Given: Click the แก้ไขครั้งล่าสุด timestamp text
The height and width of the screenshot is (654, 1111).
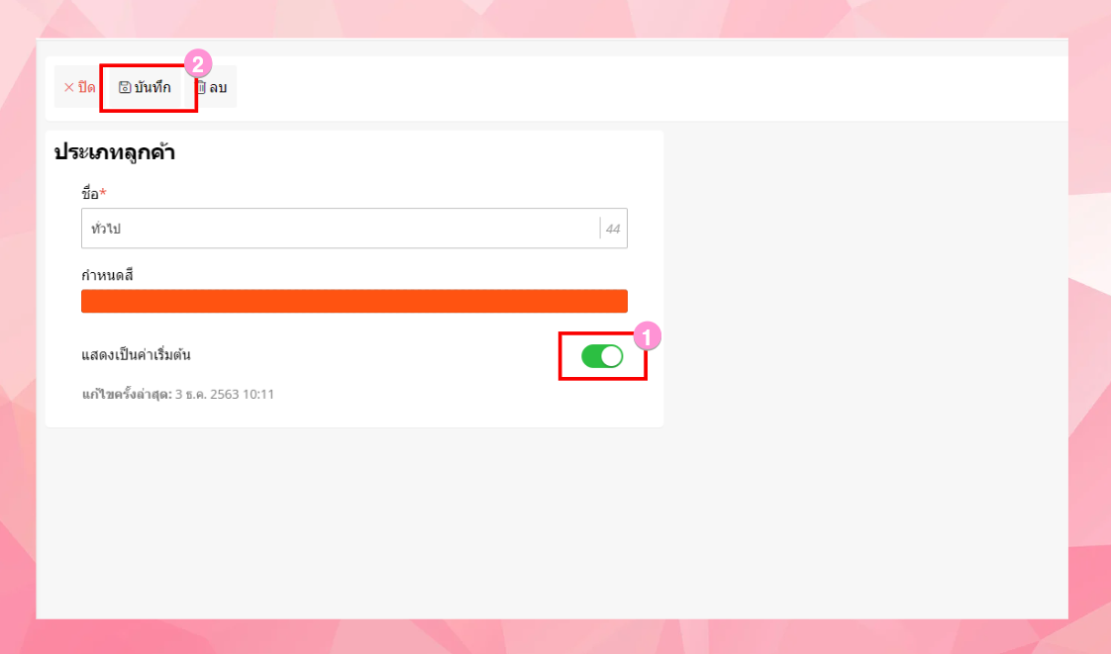Looking at the screenshot, I should click(178, 394).
